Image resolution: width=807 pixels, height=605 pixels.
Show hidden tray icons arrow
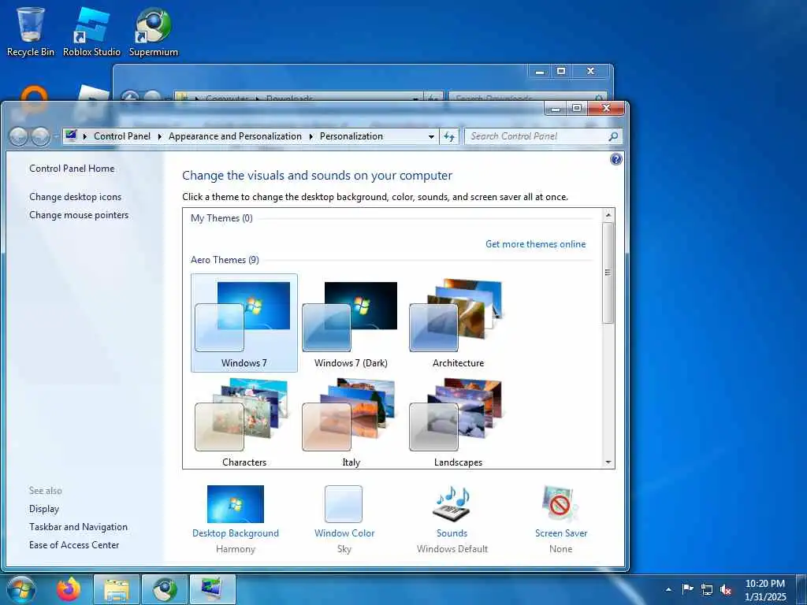click(668, 589)
